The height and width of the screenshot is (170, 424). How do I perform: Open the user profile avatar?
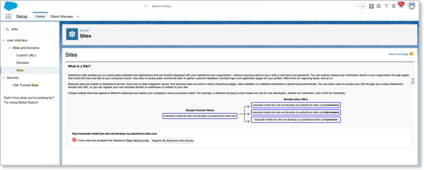click(x=412, y=6)
